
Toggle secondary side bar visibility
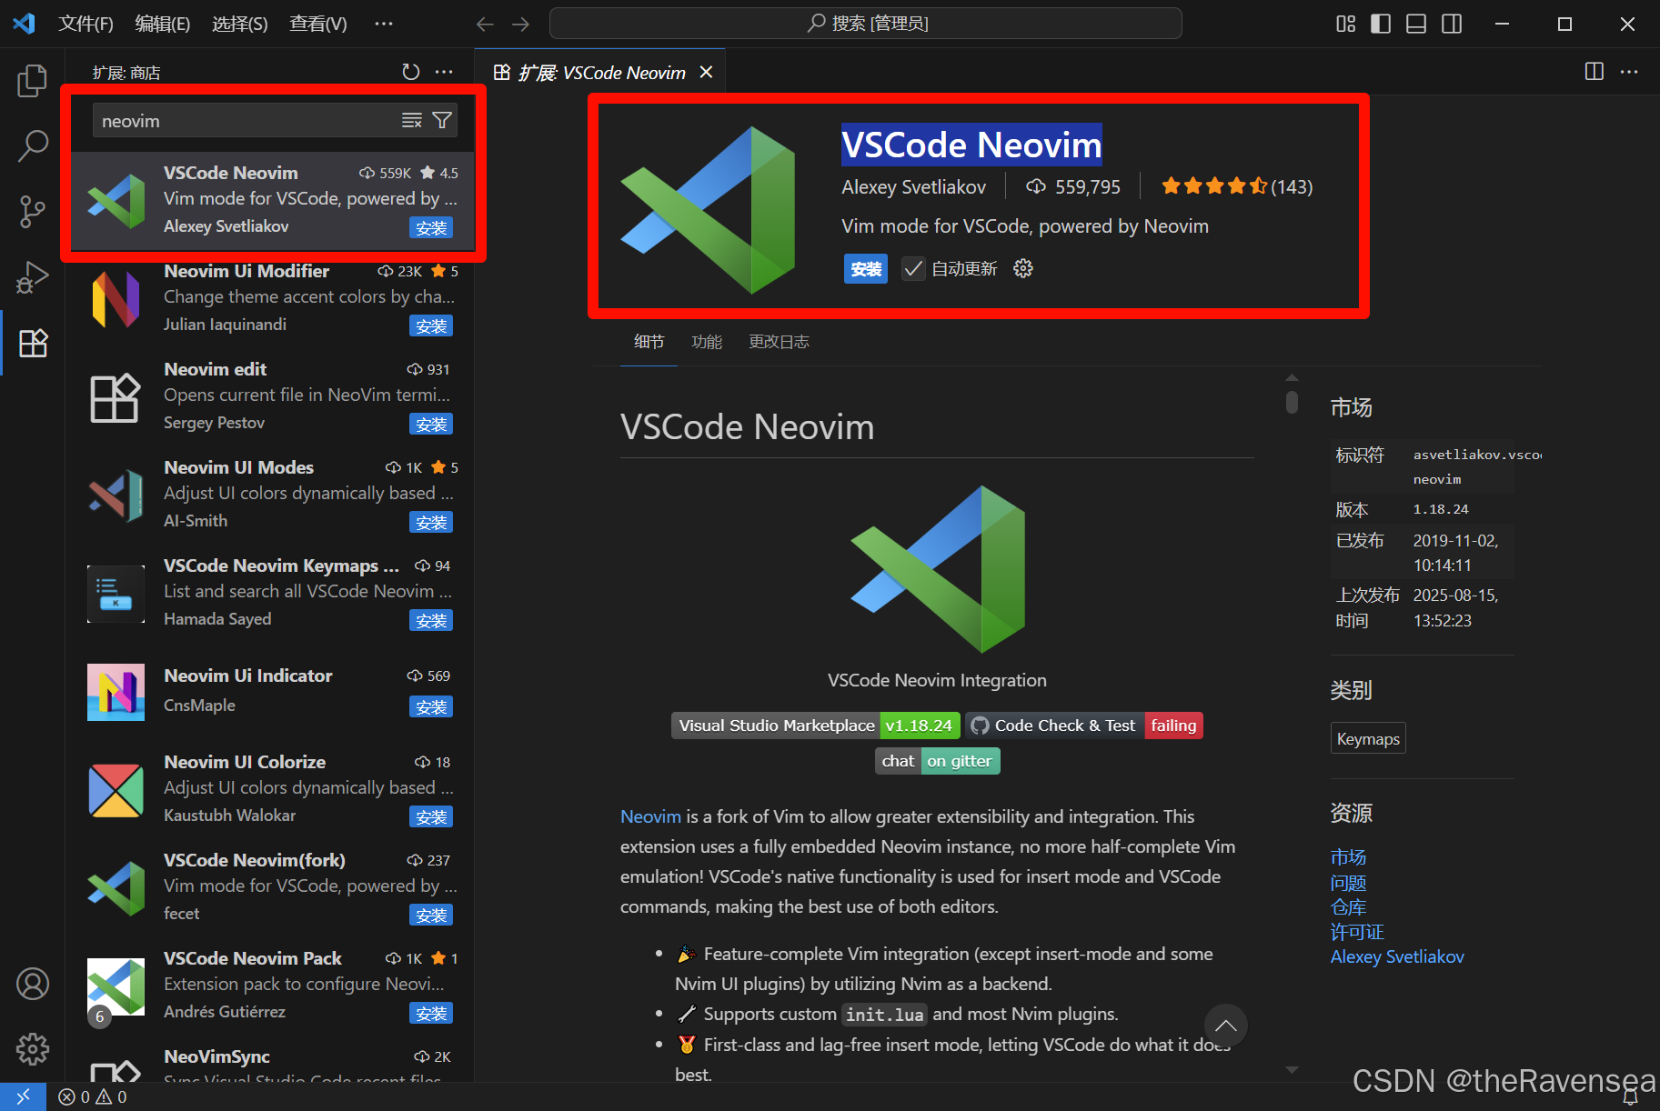click(1452, 24)
